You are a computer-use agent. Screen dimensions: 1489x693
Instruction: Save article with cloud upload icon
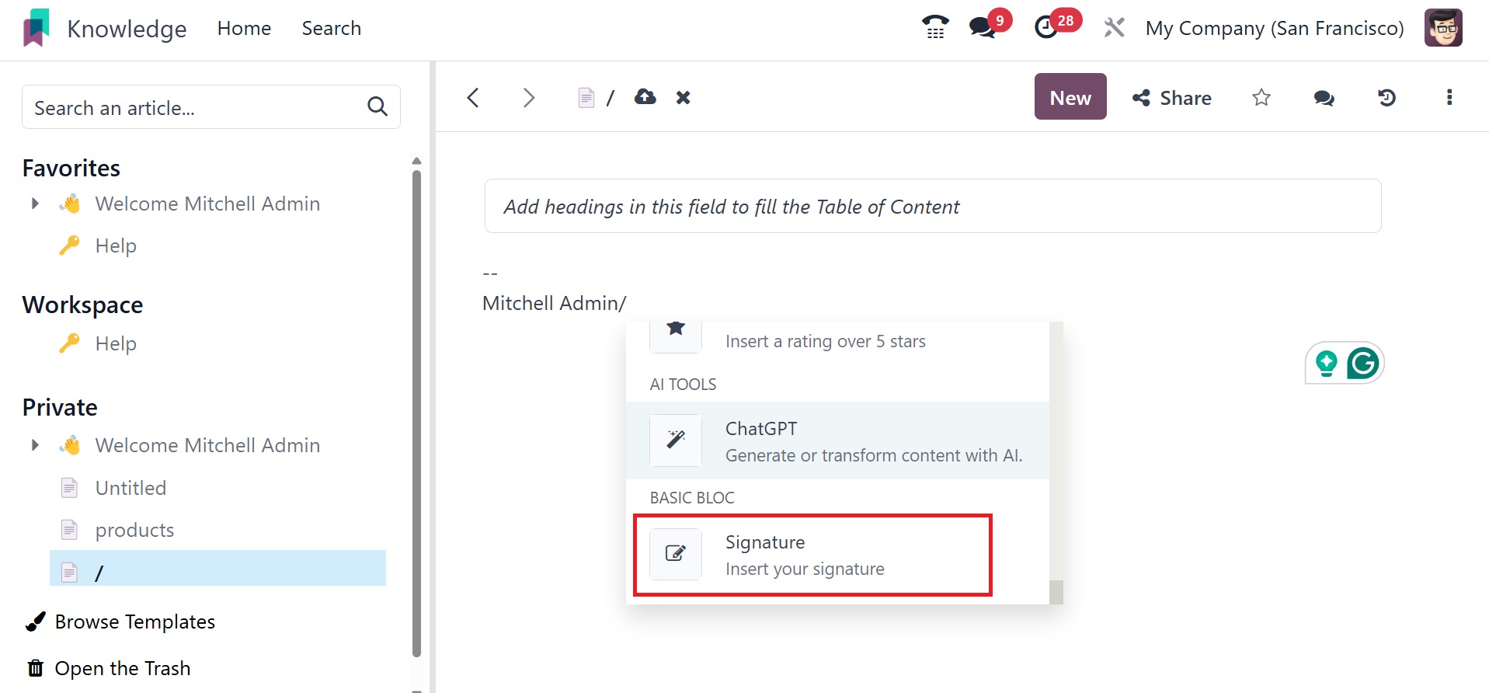point(645,97)
